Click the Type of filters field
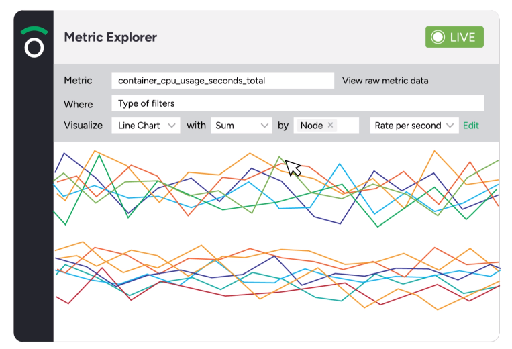Image resolution: width=512 pixels, height=349 pixels. click(x=298, y=103)
